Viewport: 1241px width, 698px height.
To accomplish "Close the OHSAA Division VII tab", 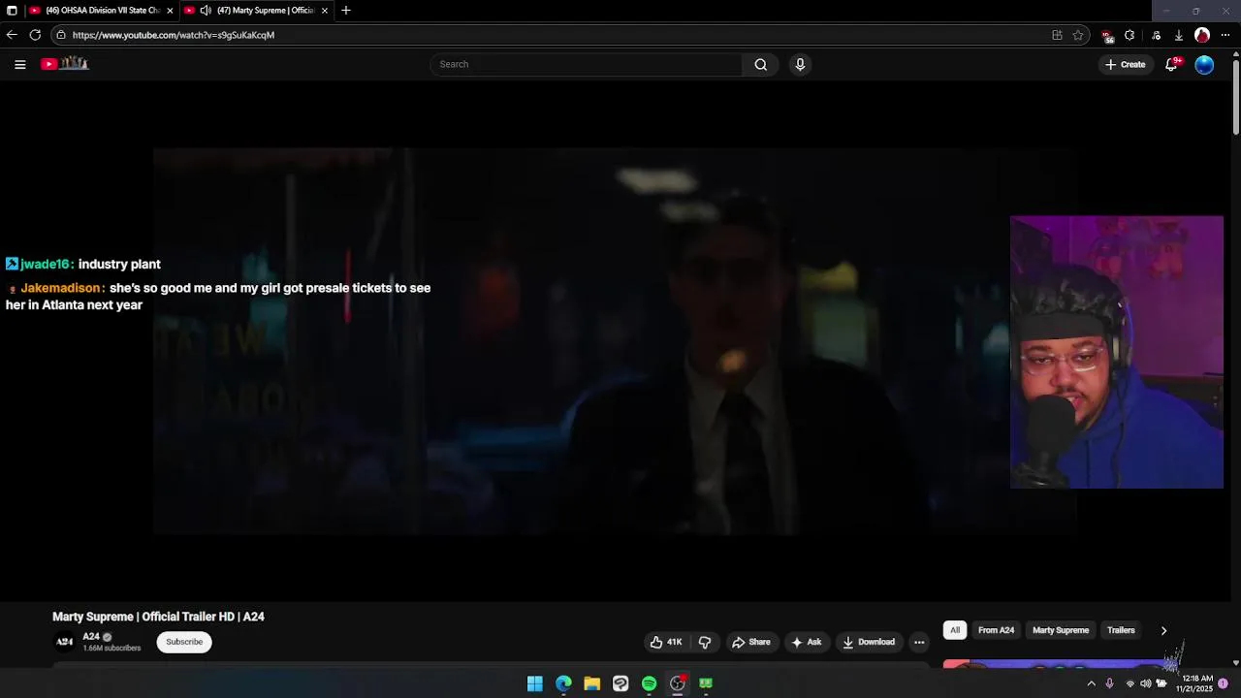I will 170,11.
